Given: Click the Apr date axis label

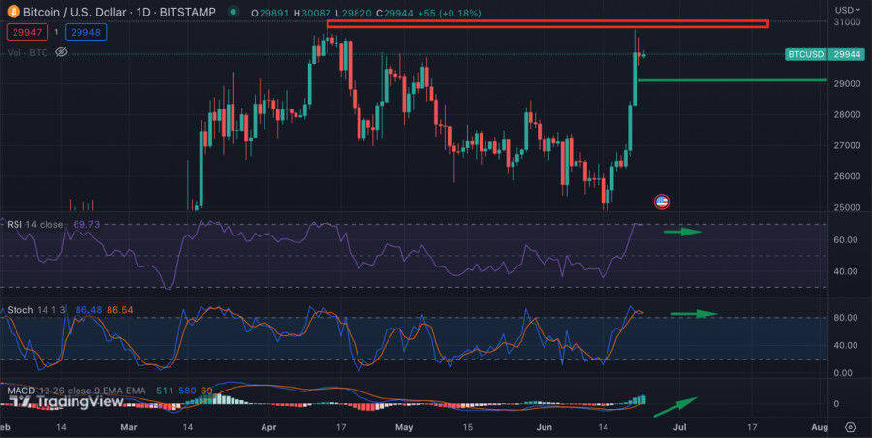Looking at the screenshot, I should coord(269,427).
